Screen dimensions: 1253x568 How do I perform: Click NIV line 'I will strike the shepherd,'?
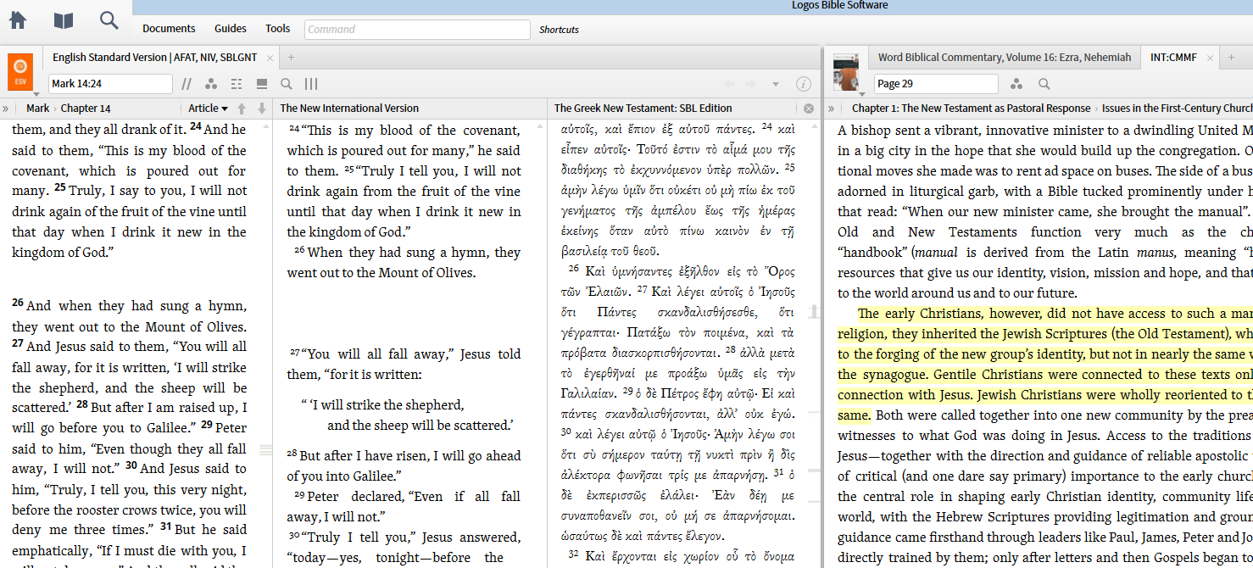coord(388,405)
